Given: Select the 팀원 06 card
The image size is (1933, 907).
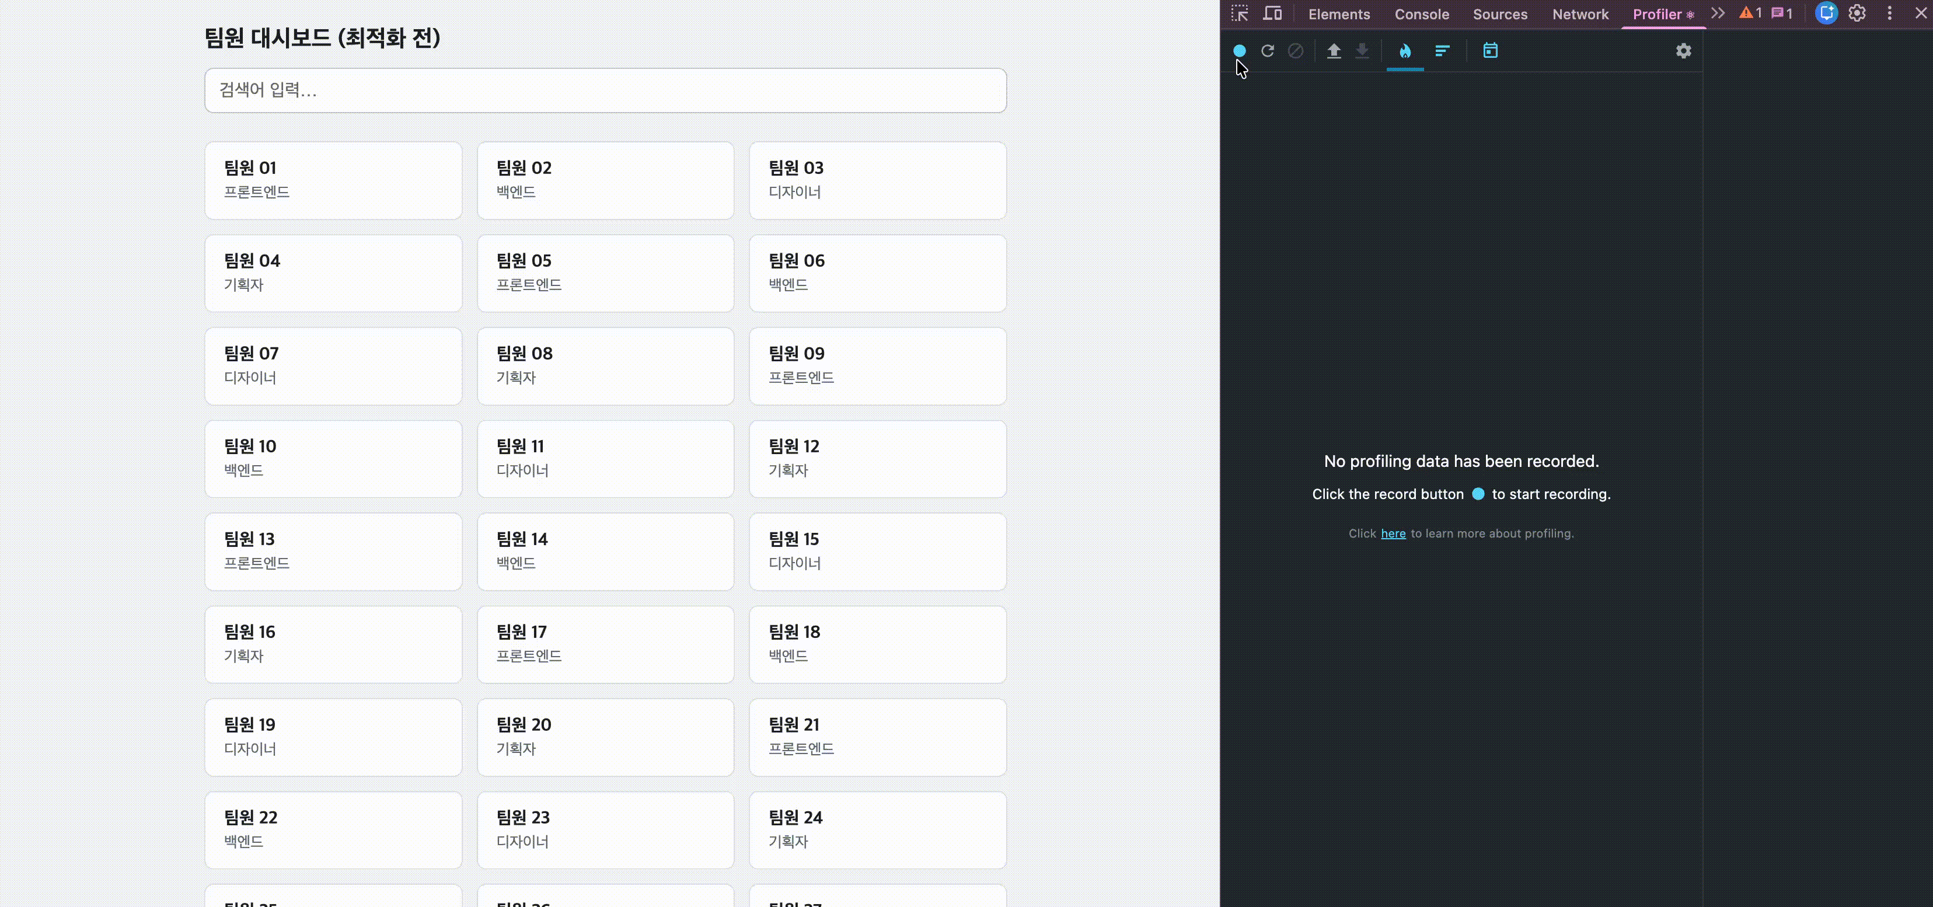Looking at the screenshot, I should pos(878,273).
